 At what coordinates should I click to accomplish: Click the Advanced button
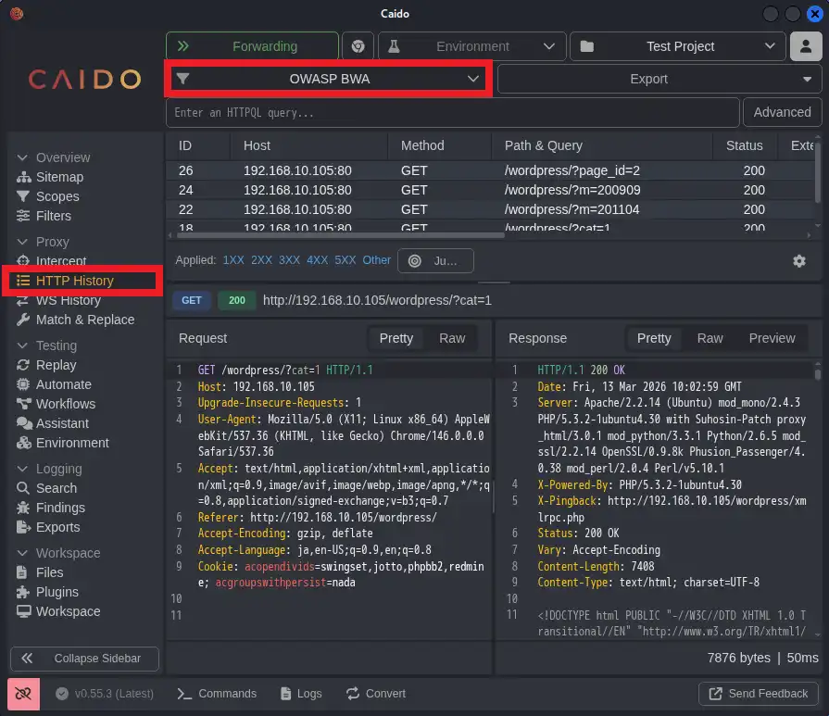(x=782, y=112)
